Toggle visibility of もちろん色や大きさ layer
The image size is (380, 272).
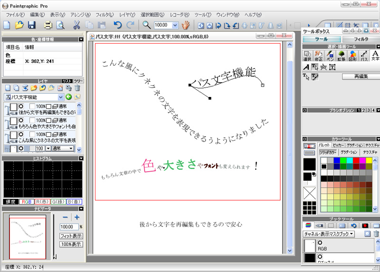21,120
